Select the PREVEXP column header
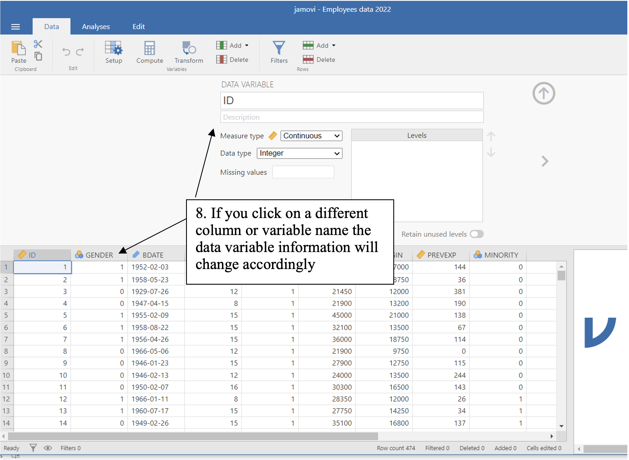The height and width of the screenshot is (460, 629). pos(441,255)
